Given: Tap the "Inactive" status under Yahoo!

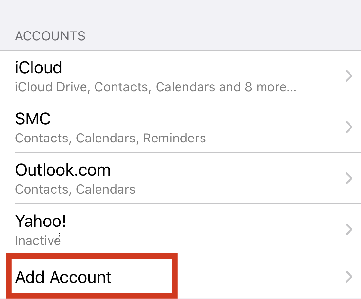Looking at the screenshot, I should [x=36, y=241].
